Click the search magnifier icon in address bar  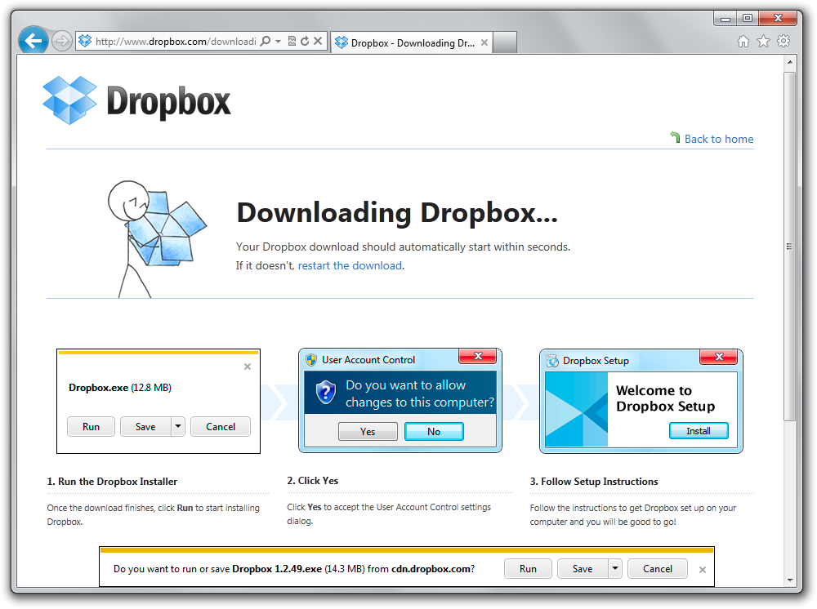(x=266, y=41)
